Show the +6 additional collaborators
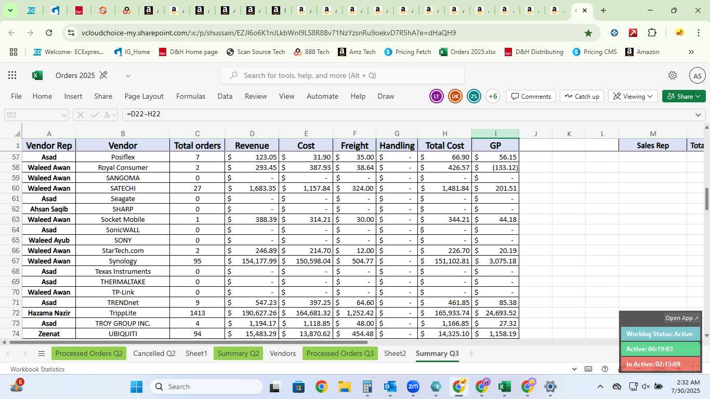 [492, 96]
